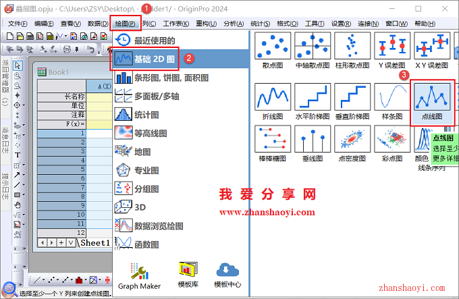Open the 帮助(H) menu
This screenshot has width=459, height=299.
pyautogui.click(x=425, y=24)
